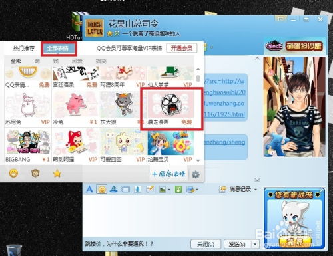Screen dimensions: 333x256
Task: Select the QQ表情 free pack
Action: tap(28, 78)
